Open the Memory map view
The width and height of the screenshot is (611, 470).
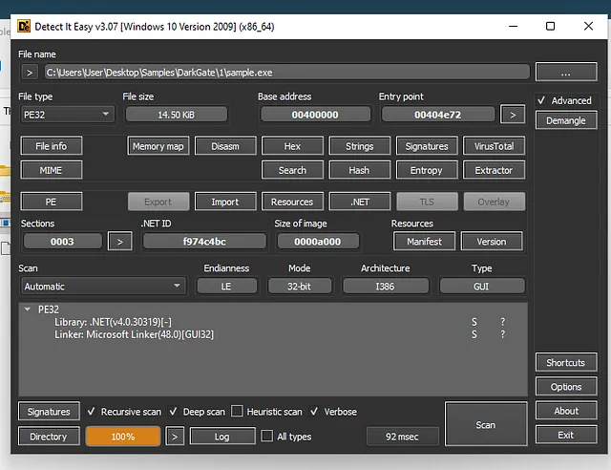click(x=158, y=146)
